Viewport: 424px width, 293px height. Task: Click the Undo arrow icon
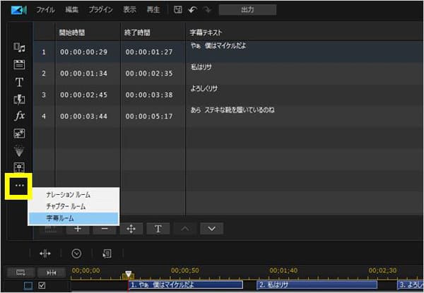(x=192, y=10)
